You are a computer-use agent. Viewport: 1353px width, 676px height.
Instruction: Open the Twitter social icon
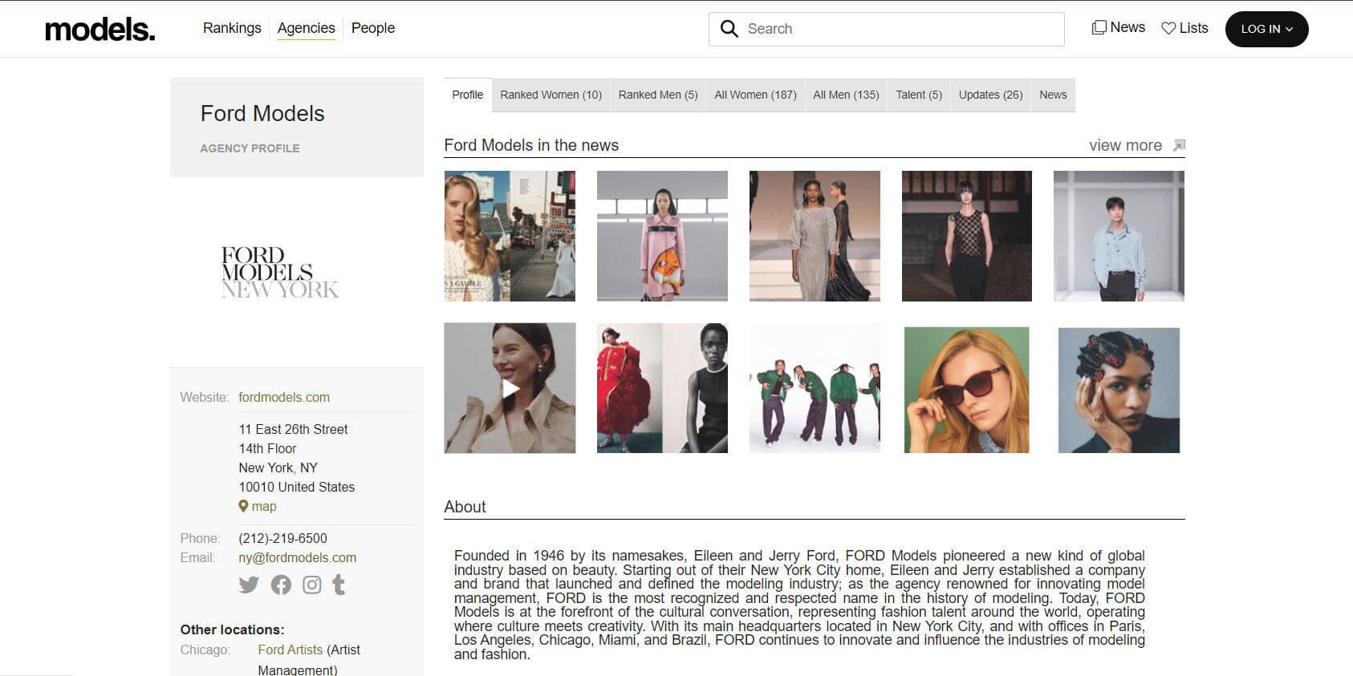point(249,585)
